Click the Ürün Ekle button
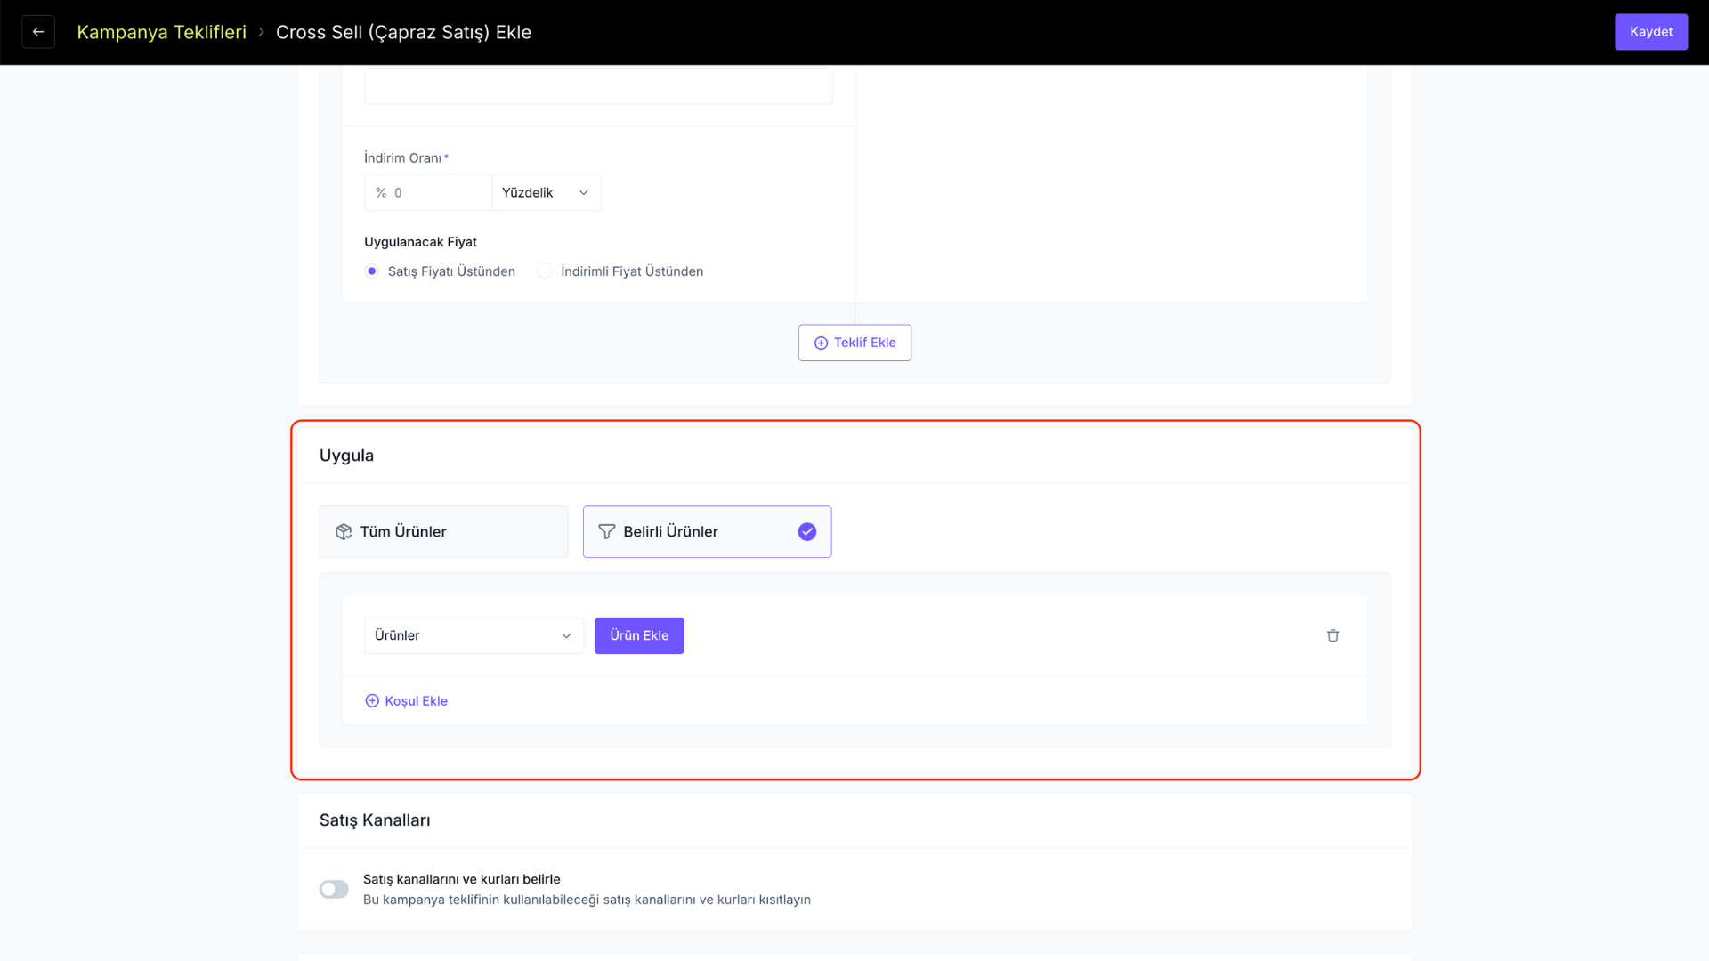 [x=639, y=635]
